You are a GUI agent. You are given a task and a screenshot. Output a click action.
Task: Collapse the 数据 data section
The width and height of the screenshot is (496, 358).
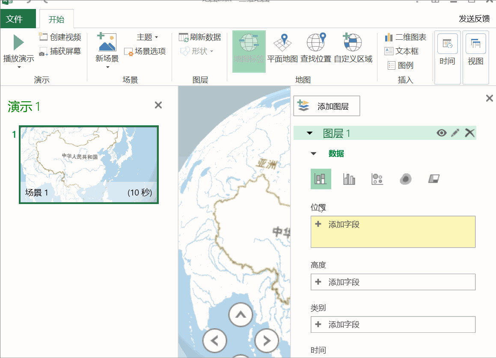click(314, 154)
